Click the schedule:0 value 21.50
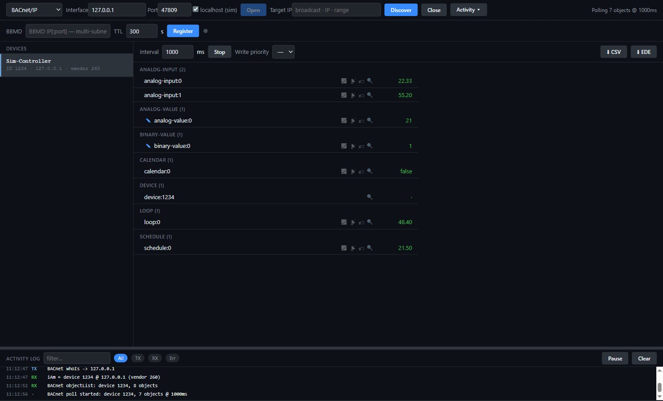The image size is (663, 401). click(x=405, y=248)
